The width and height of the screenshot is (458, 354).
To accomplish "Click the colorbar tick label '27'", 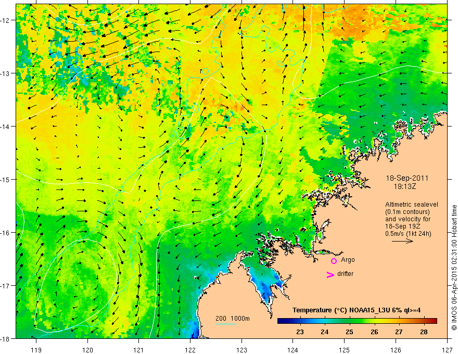I will click(399, 332).
